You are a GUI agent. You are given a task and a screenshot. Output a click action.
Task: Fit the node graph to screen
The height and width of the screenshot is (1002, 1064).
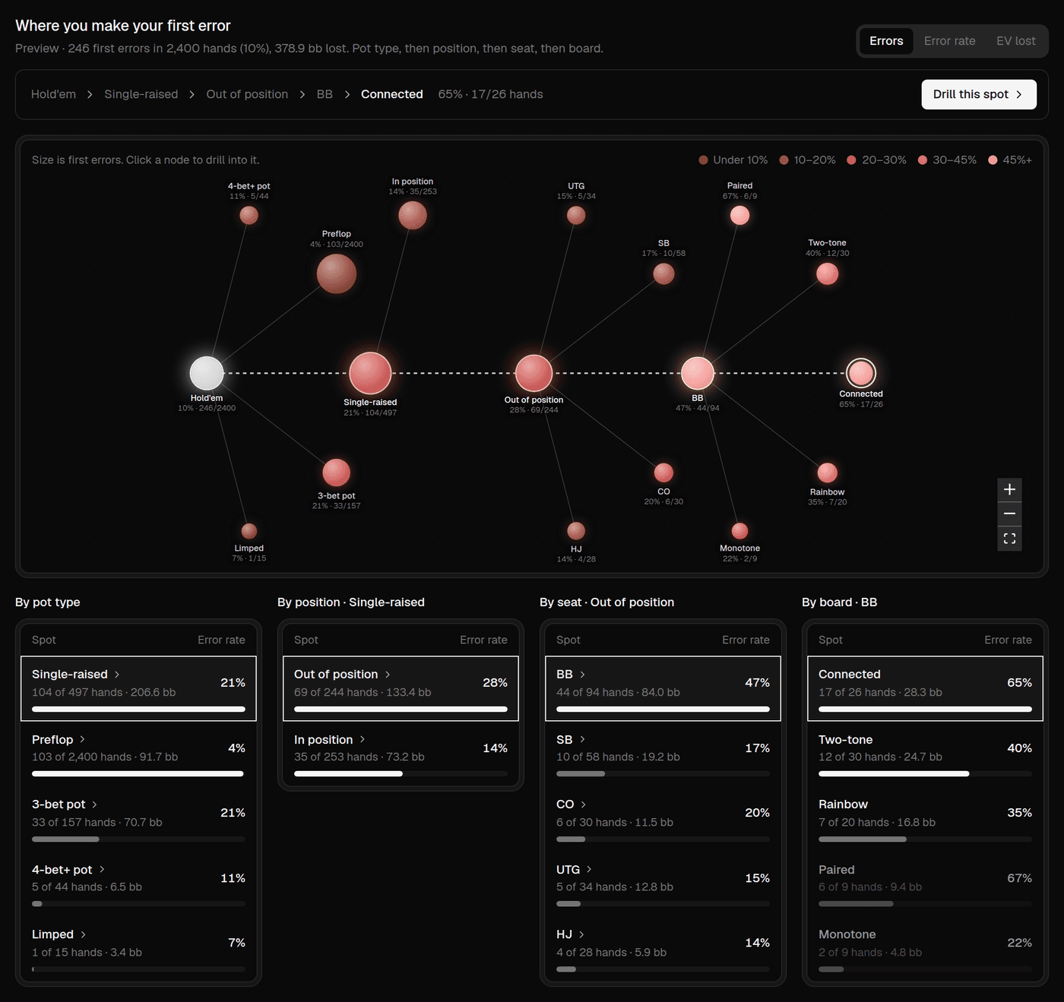[x=1009, y=539]
